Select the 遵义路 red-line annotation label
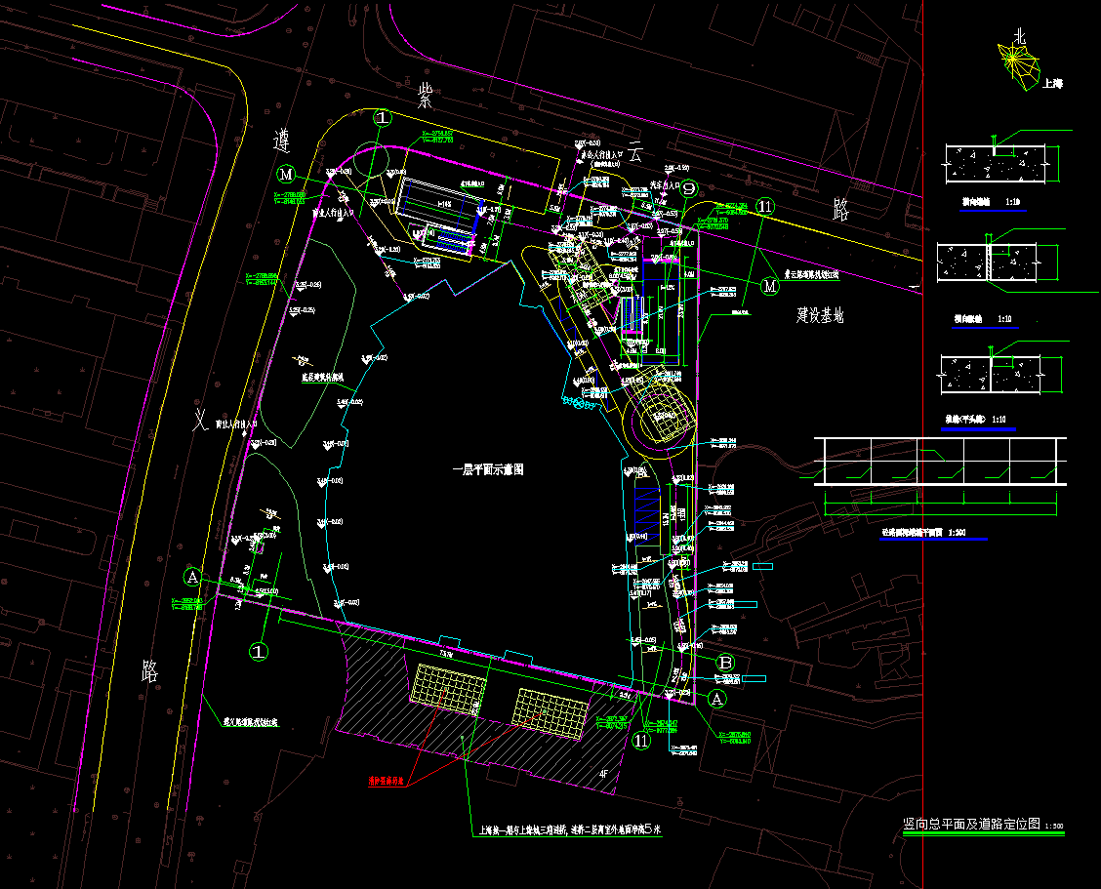Screen dimensions: 1101x889 [x=251, y=722]
